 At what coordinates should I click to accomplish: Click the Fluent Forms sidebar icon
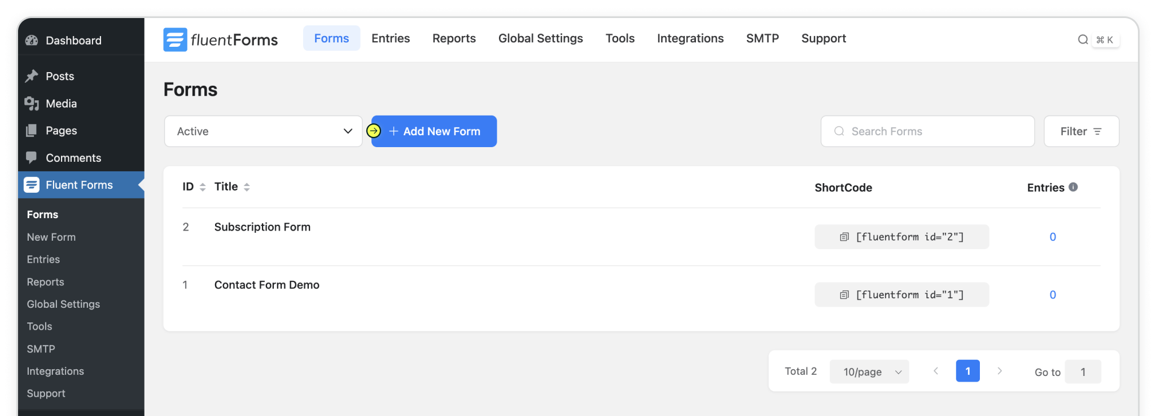(32, 185)
